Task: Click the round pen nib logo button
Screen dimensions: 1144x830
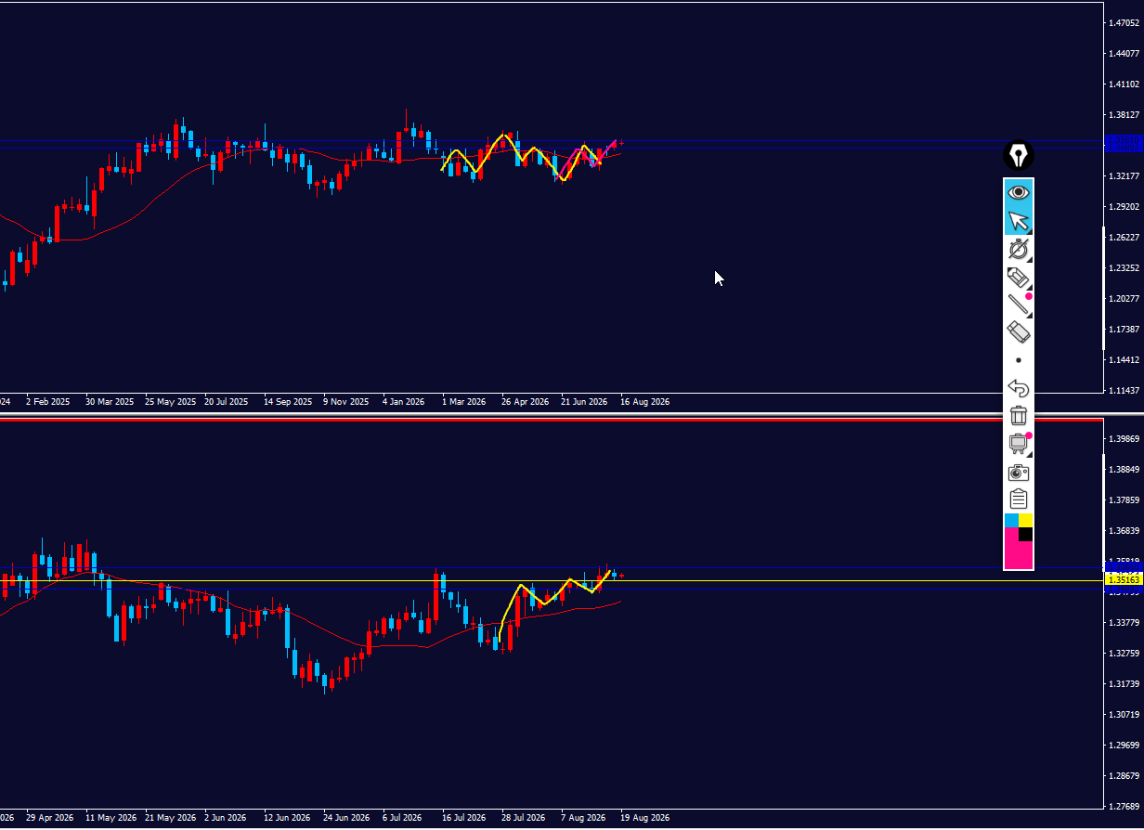Action: 1019,155
